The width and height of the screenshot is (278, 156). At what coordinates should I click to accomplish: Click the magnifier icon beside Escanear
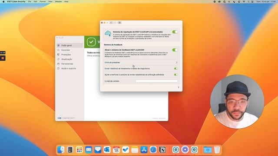click(x=58, y=50)
